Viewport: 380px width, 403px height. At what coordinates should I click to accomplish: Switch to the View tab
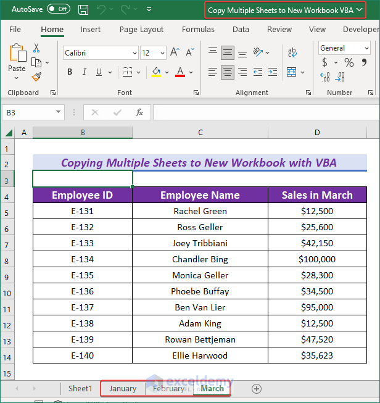317,29
